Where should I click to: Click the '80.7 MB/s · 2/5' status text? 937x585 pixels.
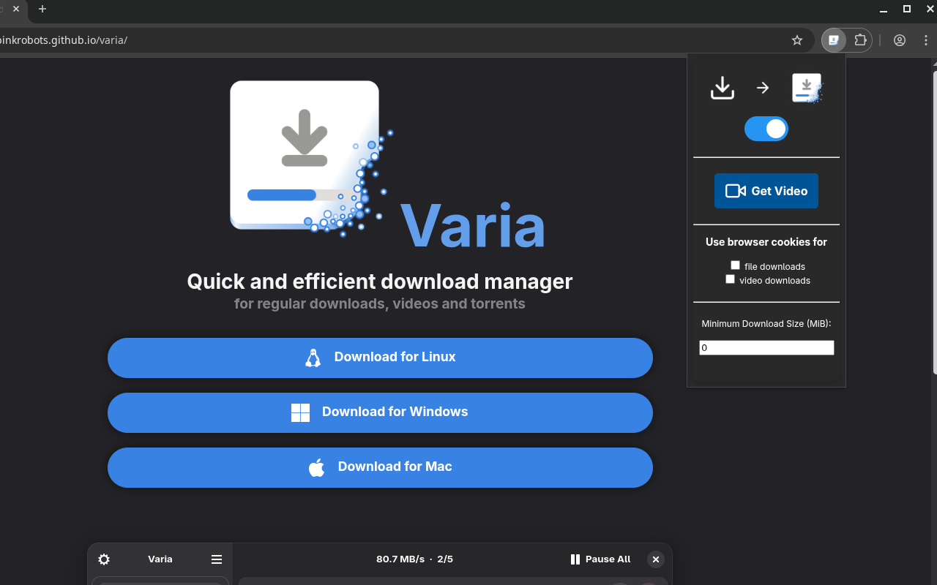click(414, 559)
